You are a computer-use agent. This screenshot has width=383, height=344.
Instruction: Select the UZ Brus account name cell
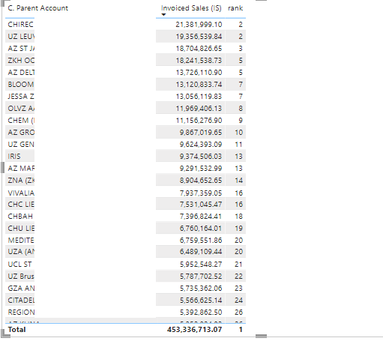[x=21, y=277]
